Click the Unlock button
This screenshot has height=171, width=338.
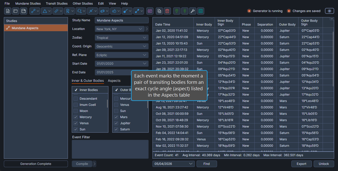coord(324,164)
